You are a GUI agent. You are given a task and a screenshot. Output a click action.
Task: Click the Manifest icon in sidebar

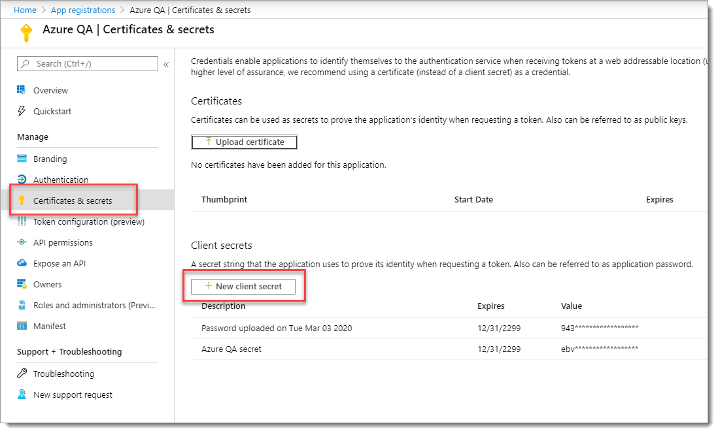(22, 326)
